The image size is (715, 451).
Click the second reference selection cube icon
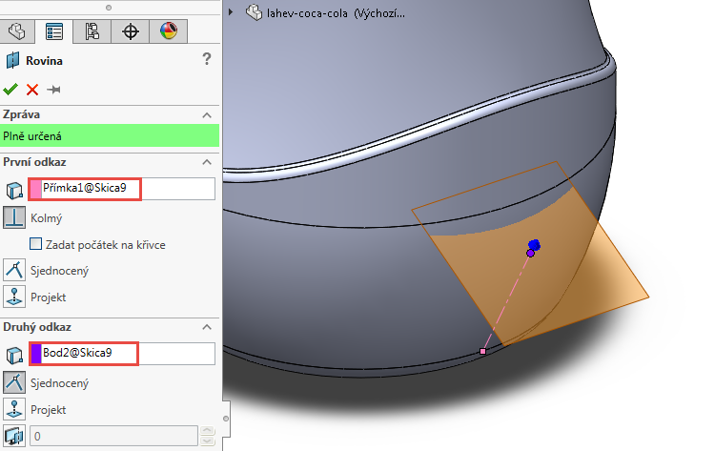coord(14,356)
